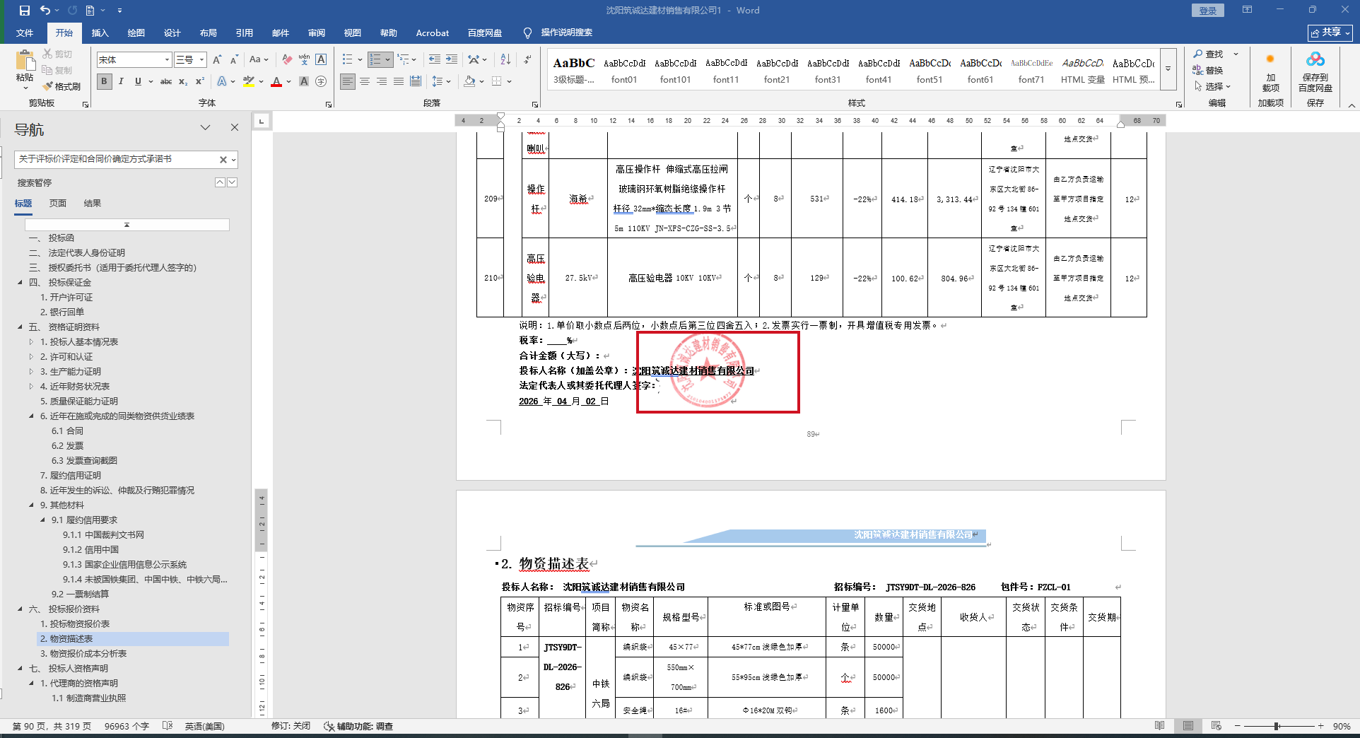Viewport: 1360px width, 738px height.
Task: Switch to Web Layout view in status bar
Action: (x=1216, y=726)
